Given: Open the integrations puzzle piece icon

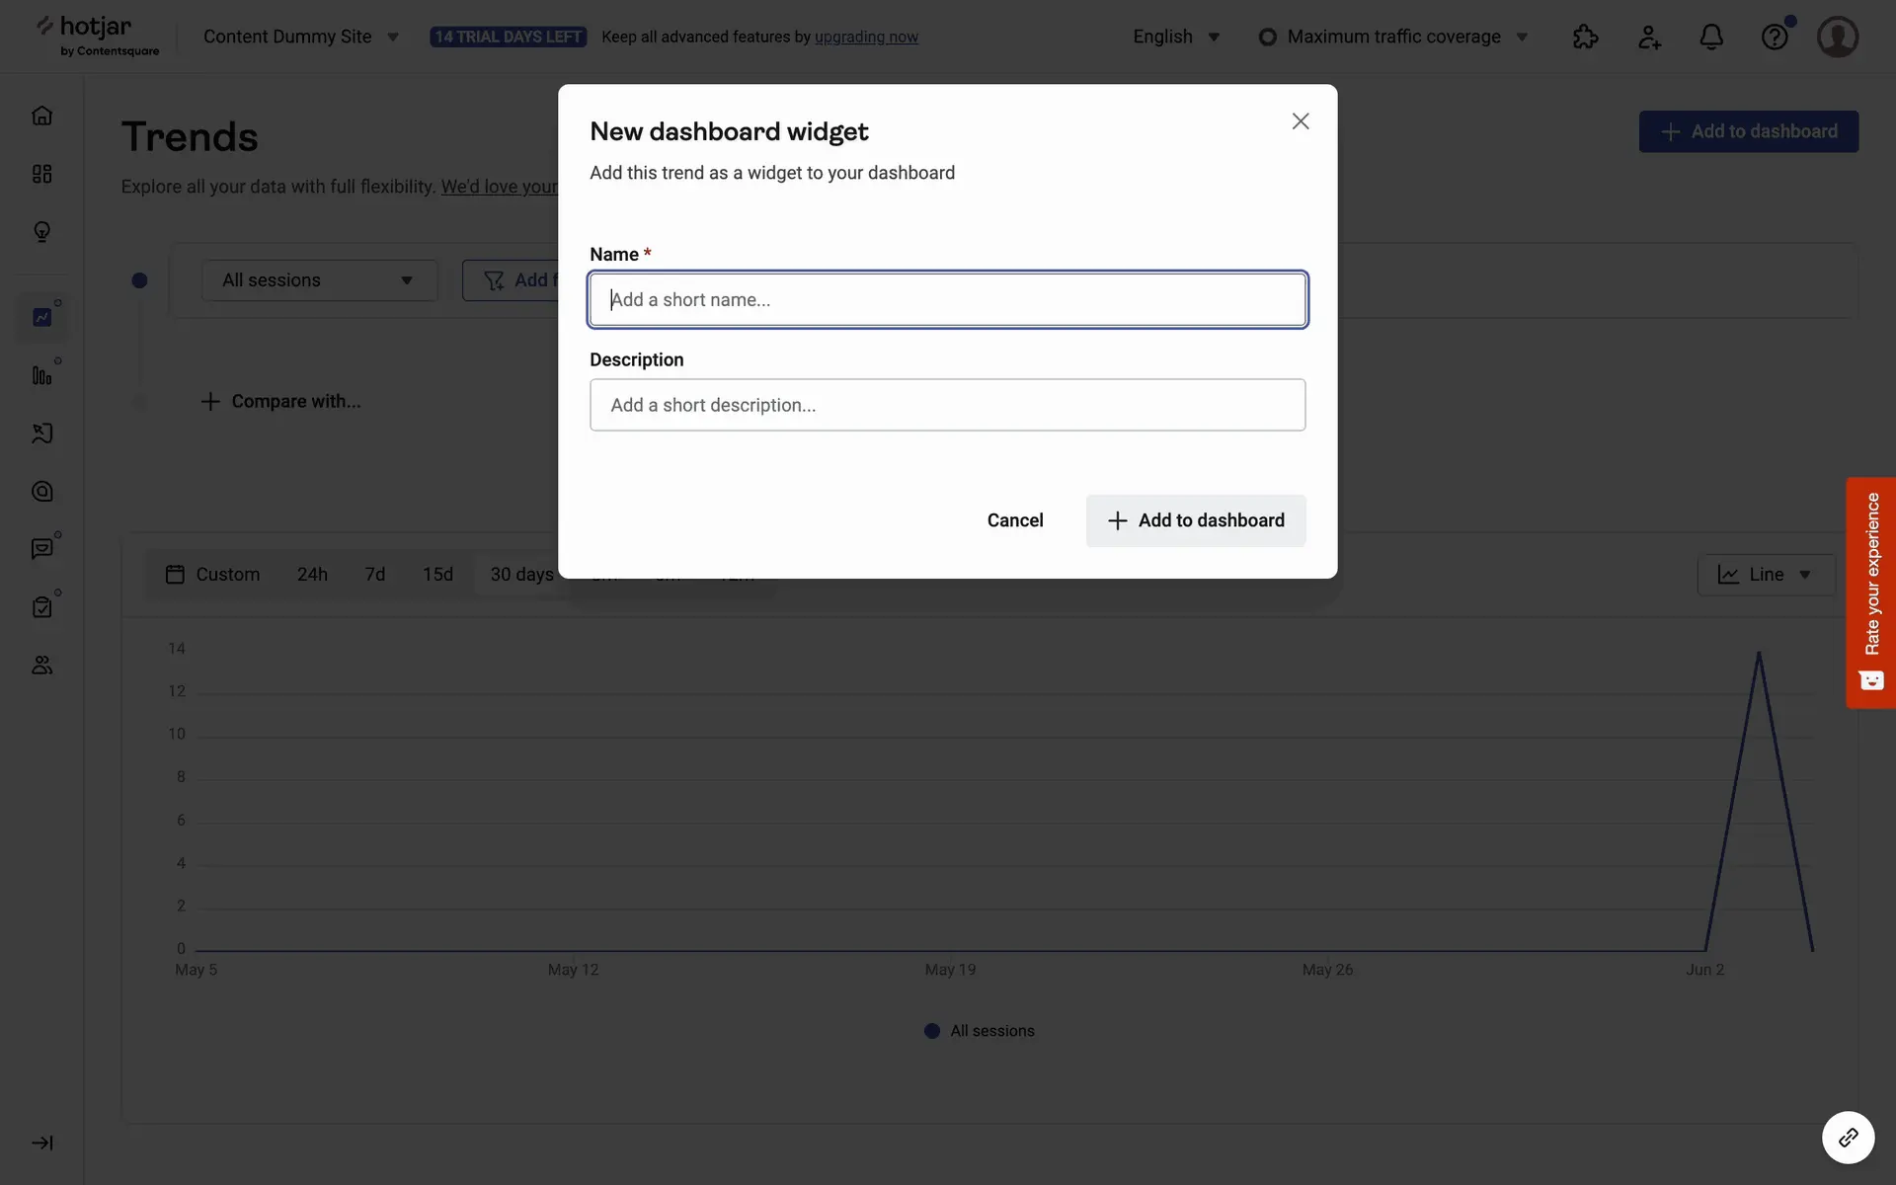Looking at the screenshot, I should [1585, 37].
